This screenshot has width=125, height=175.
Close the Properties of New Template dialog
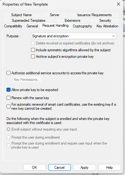pos(119,4)
